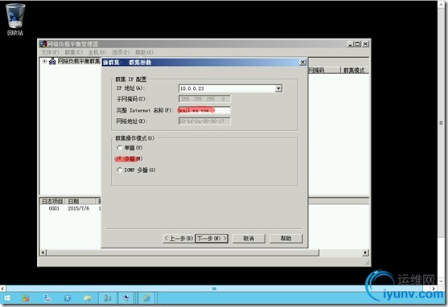Select log entry 0001

(x=54, y=208)
